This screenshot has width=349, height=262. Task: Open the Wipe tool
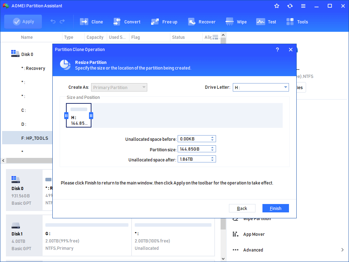click(x=236, y=22)
